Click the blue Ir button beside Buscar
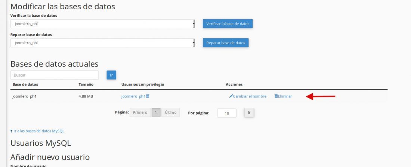Screen dimensions: 411x167 tap(111, 75)
